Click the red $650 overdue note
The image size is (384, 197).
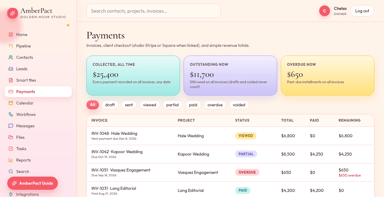click(349, 175)
